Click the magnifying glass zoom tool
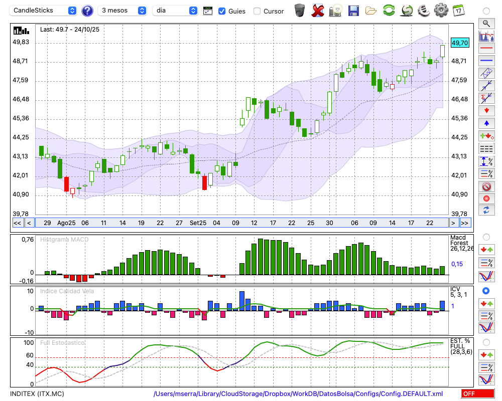The height and width of the screenshot is (401, 502). click(x=486, y=23)
